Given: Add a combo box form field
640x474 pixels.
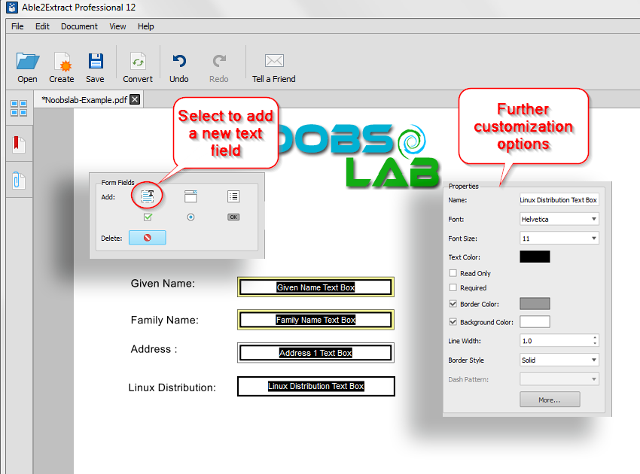Looking at the screenshot, I should click(190, 196).
